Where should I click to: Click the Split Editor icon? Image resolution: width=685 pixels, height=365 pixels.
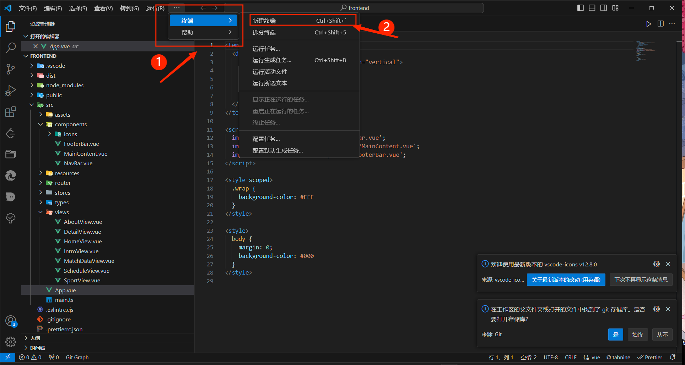[x=660, y=24]
